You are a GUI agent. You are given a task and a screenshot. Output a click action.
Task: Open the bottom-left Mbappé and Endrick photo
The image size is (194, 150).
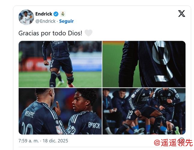tap(60, 111)
